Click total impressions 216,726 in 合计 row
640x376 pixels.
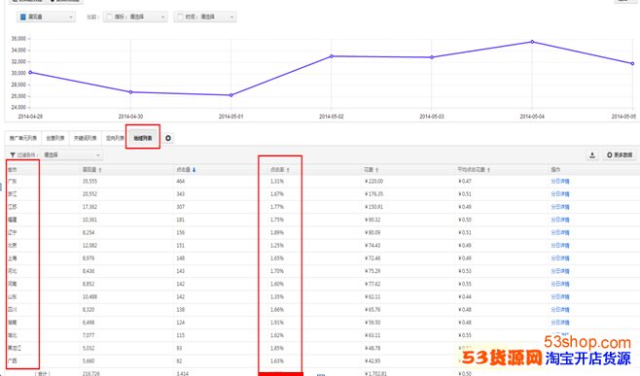[90, 373]
